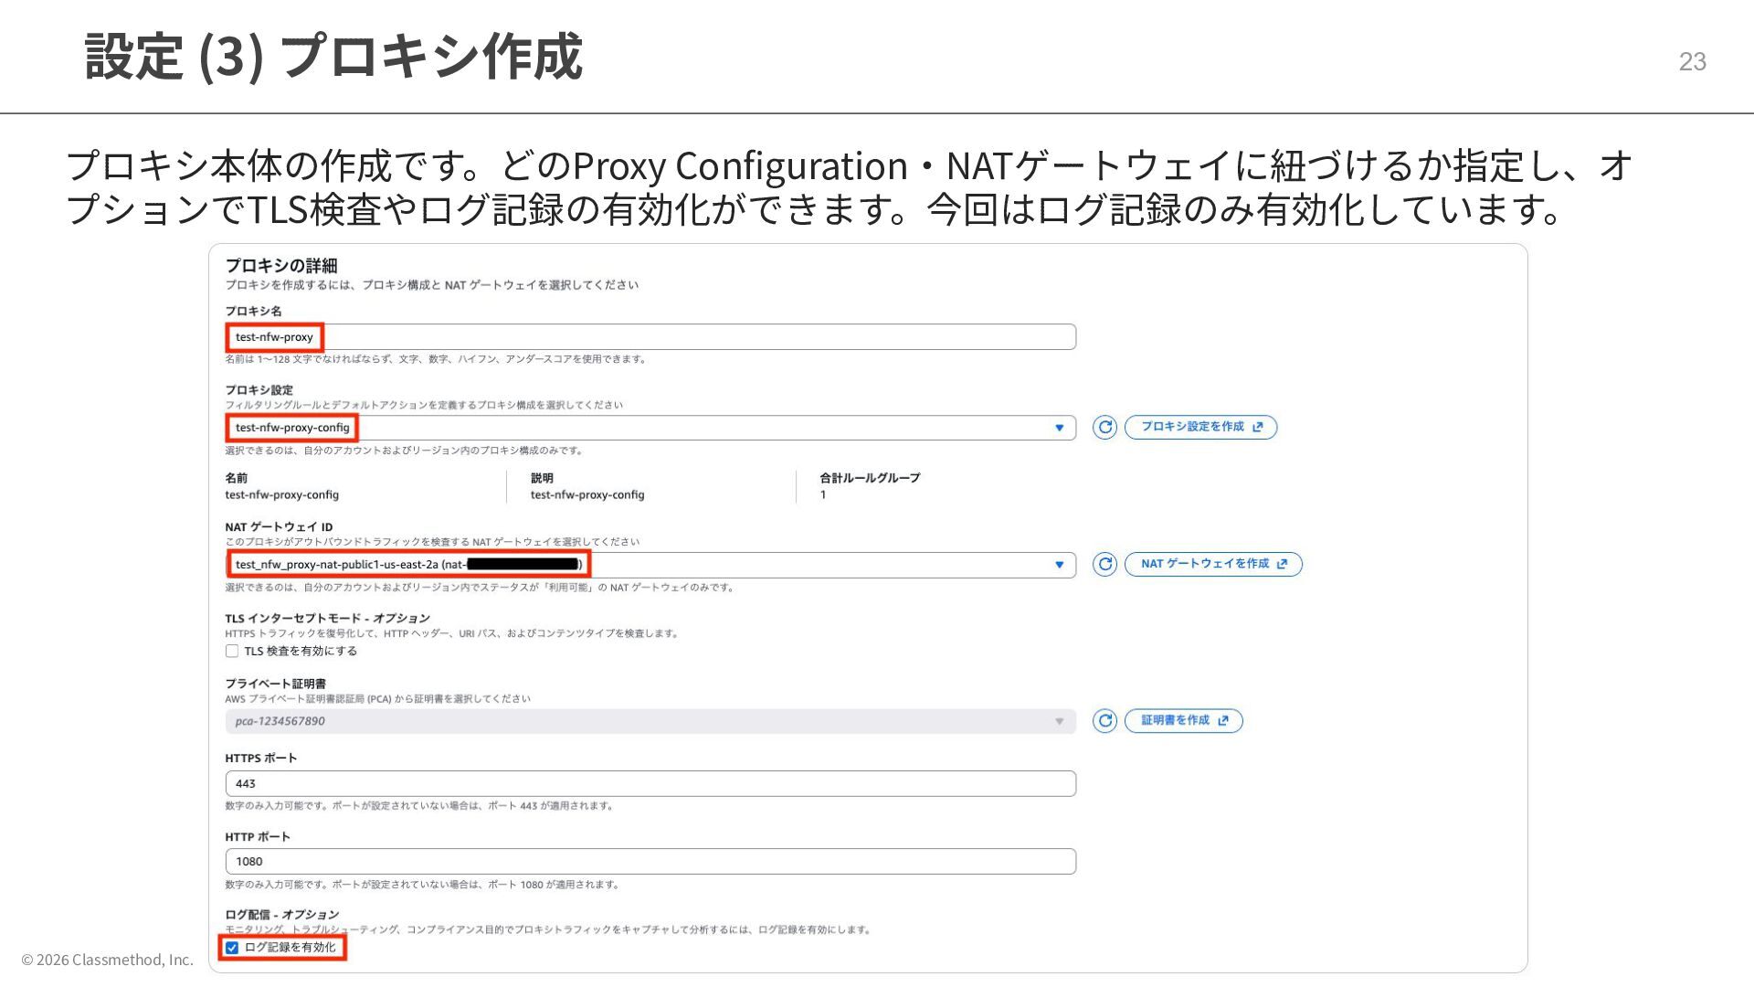The image size is (1754, 987).
Task: Uncheck the ログ記録を有効化 checkbox
Action: [232, 948]
